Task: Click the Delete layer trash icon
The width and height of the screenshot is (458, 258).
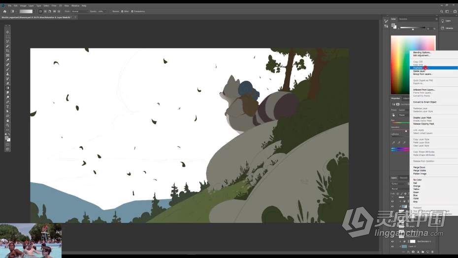Action: pos(432,252)
